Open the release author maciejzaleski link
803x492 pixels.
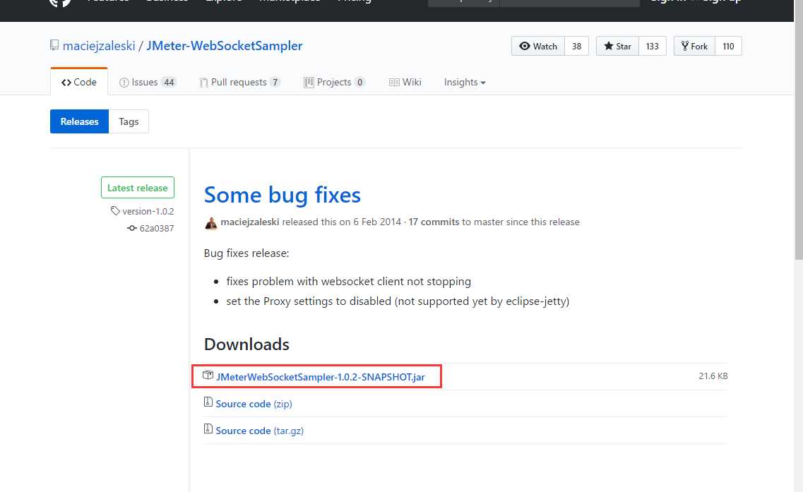point(250,222)
